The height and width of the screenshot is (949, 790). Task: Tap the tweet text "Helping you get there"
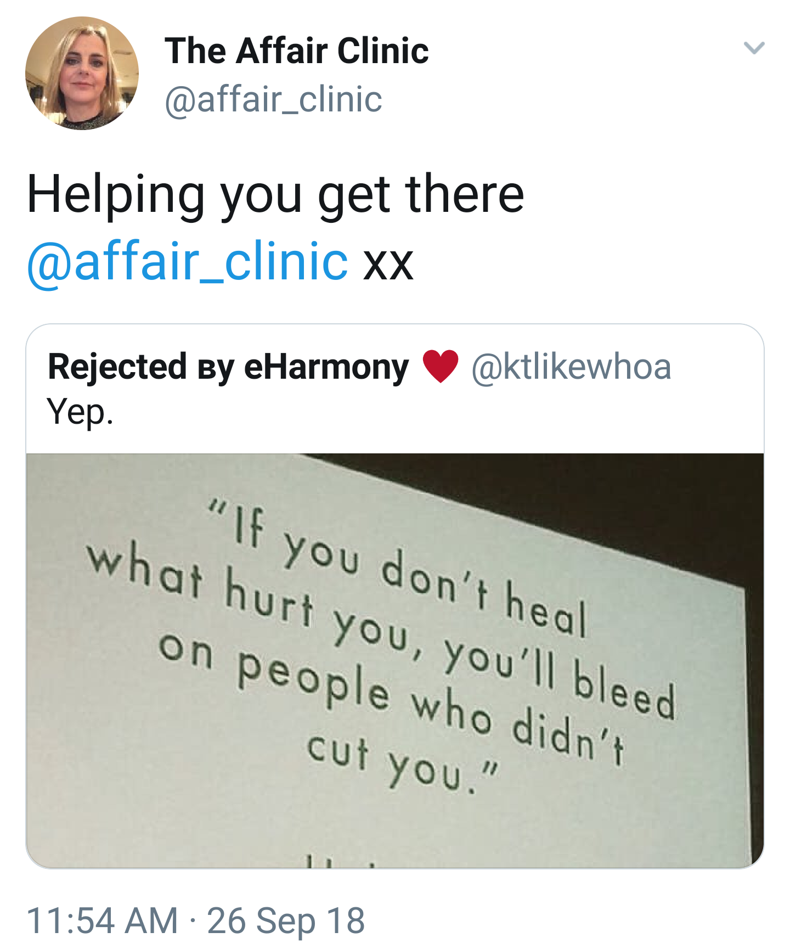coord(275,194)
